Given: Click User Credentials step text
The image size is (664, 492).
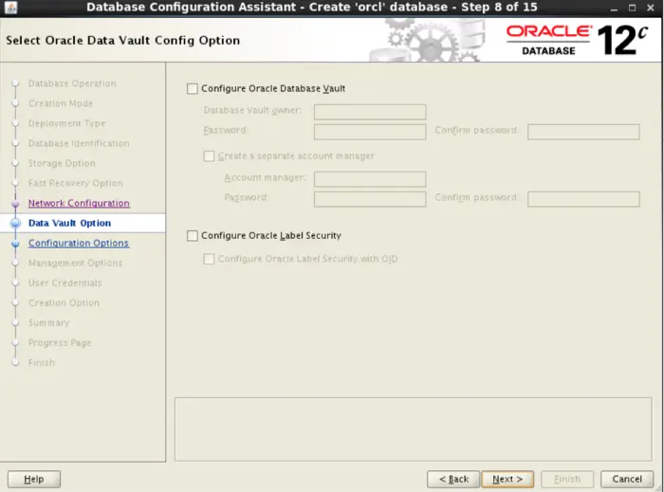Looking at the screenshot, I should pyautogui.click(x=65, y=283).
